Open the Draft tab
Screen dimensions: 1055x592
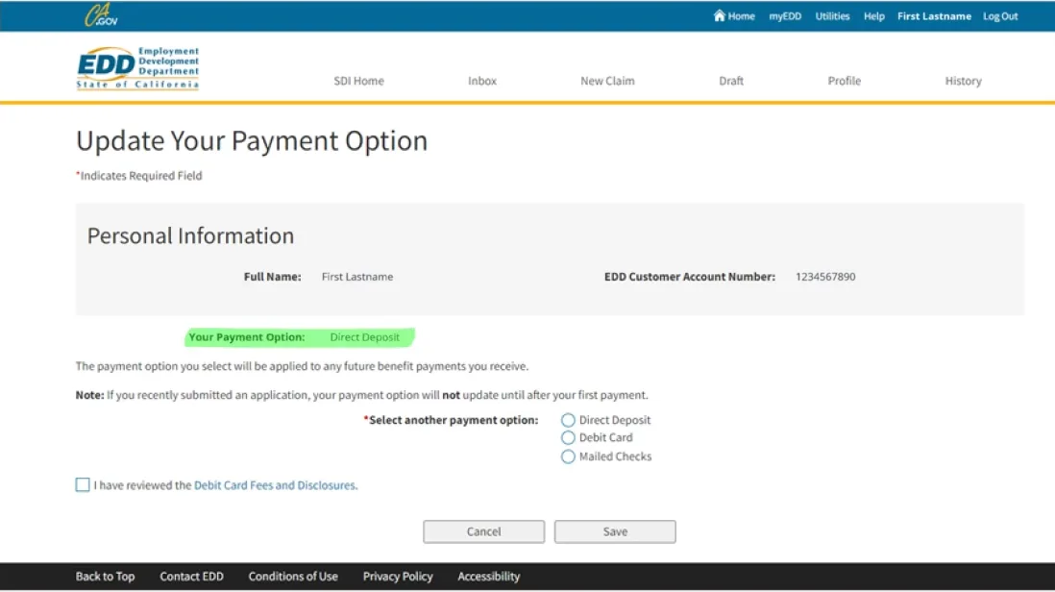click(730, 81)
